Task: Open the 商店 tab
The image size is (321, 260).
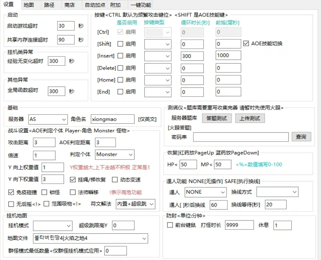Action: 69,5
